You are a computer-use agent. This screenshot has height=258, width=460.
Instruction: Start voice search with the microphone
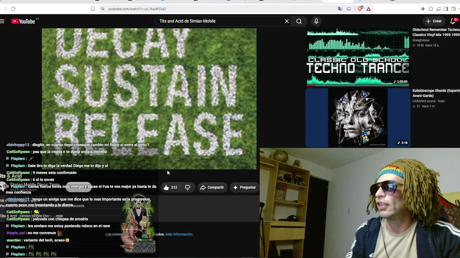coord(316,21)
